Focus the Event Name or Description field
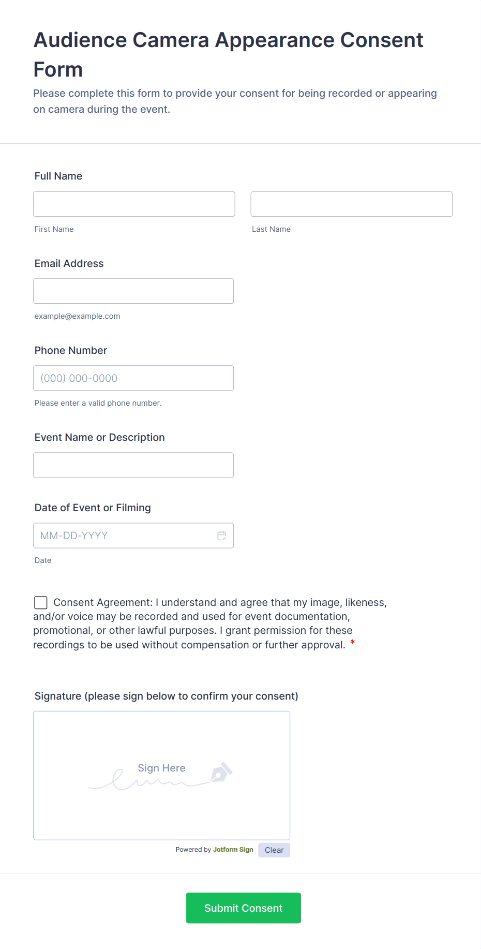 coord(133,465)
